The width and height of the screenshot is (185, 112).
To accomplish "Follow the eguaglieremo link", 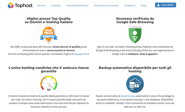I will point(82,54).
